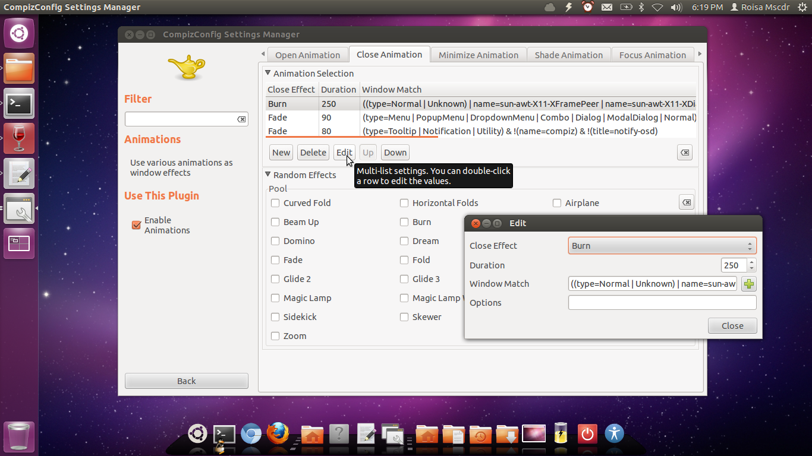Collapse the Random Effects section
This screenshot has width=812, height=456.
click(x=268, y=175)
